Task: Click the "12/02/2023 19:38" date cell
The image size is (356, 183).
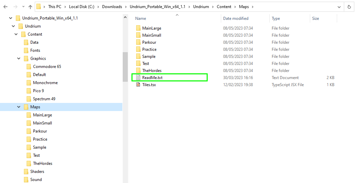Action: 238,85
